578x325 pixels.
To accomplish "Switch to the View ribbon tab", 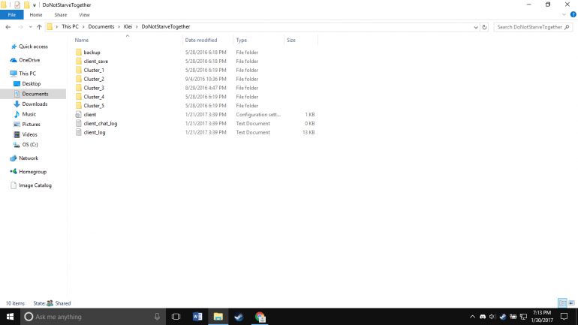I will coord(84,14).
